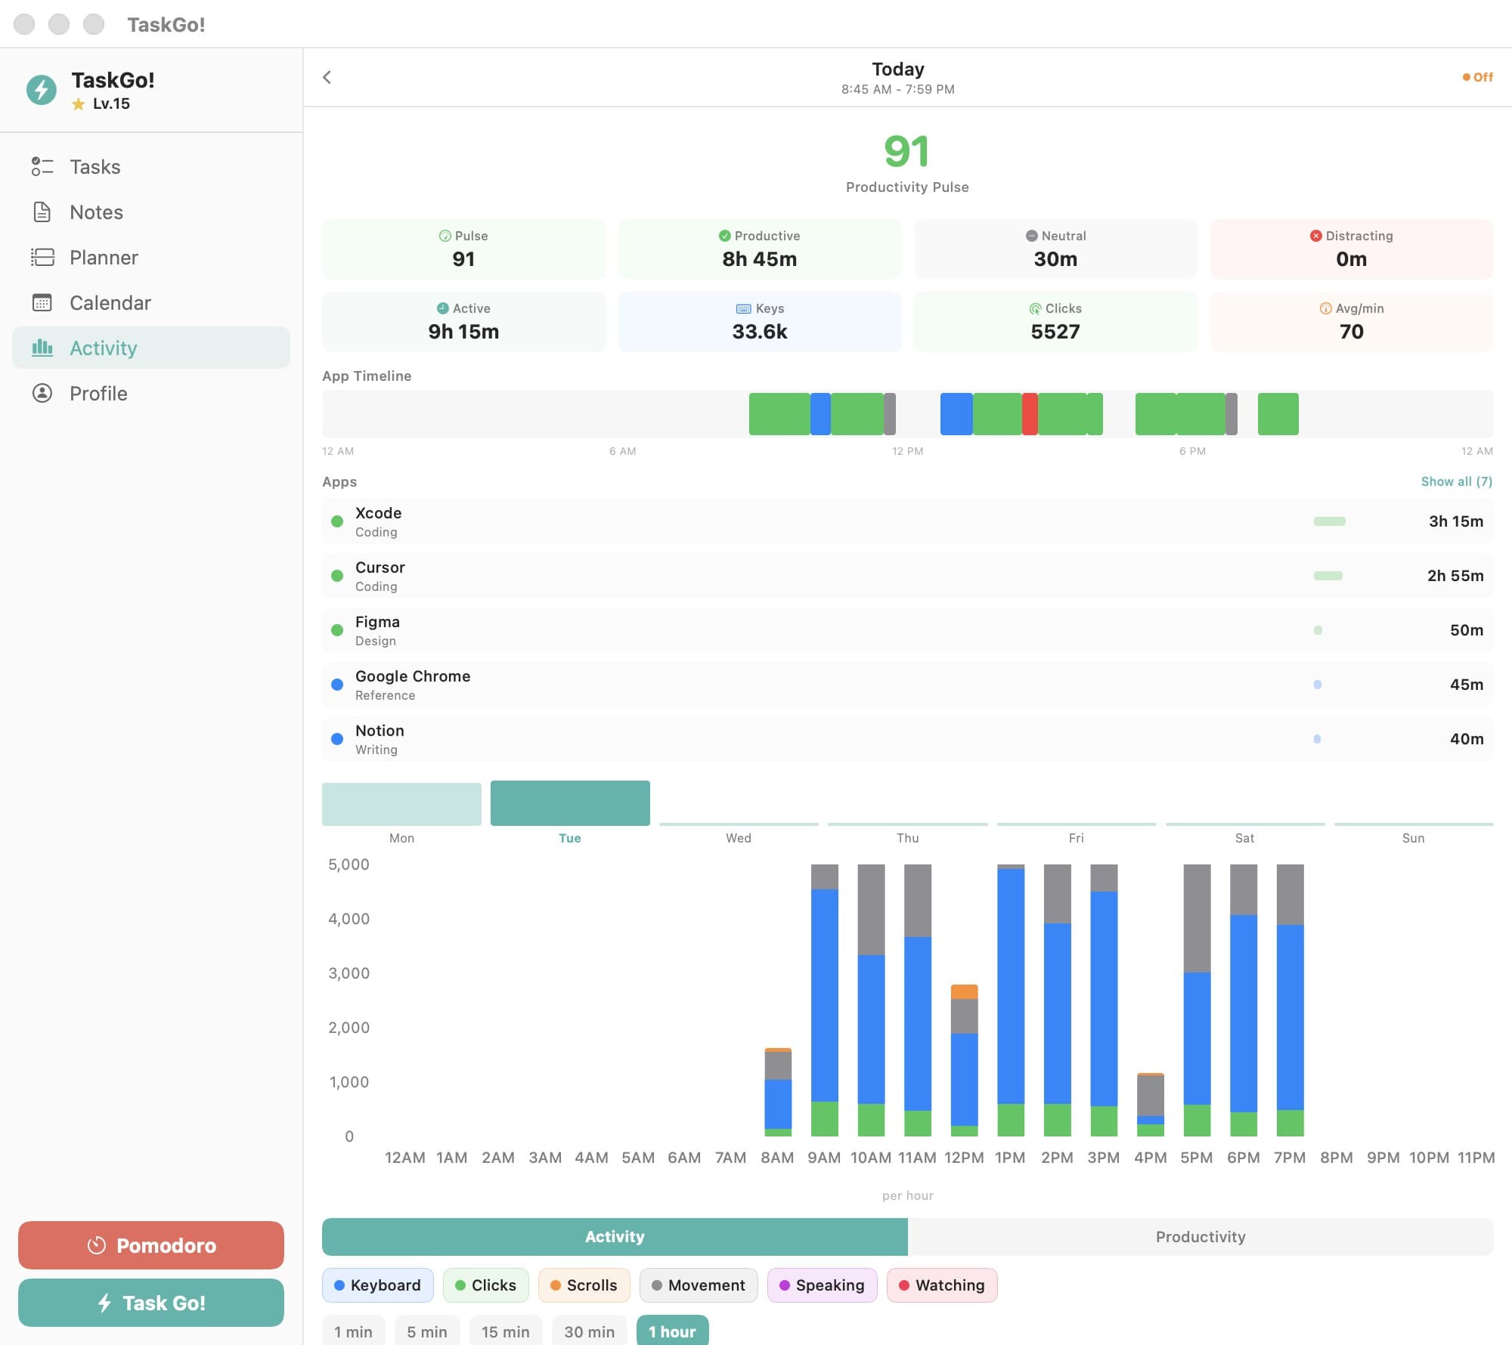Open Planner in the sidebar
Image resolution: width=1512 pixels, height=1345 pixels.
[x=151, y=257]
